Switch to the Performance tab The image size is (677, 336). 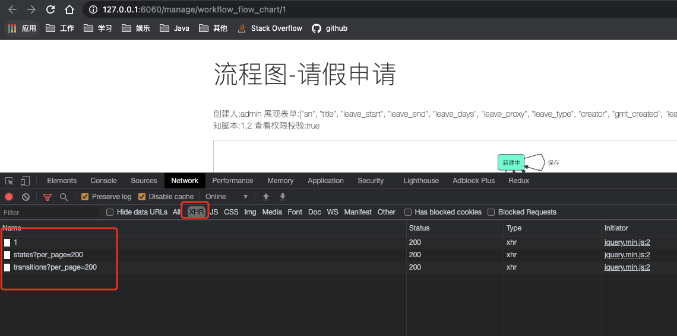pyautogui.click(x=233, y=181)
